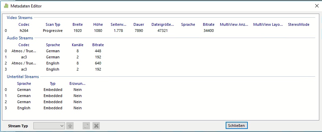
Task: Click the MultiView Layo... column header
Action: click(268, 24)
